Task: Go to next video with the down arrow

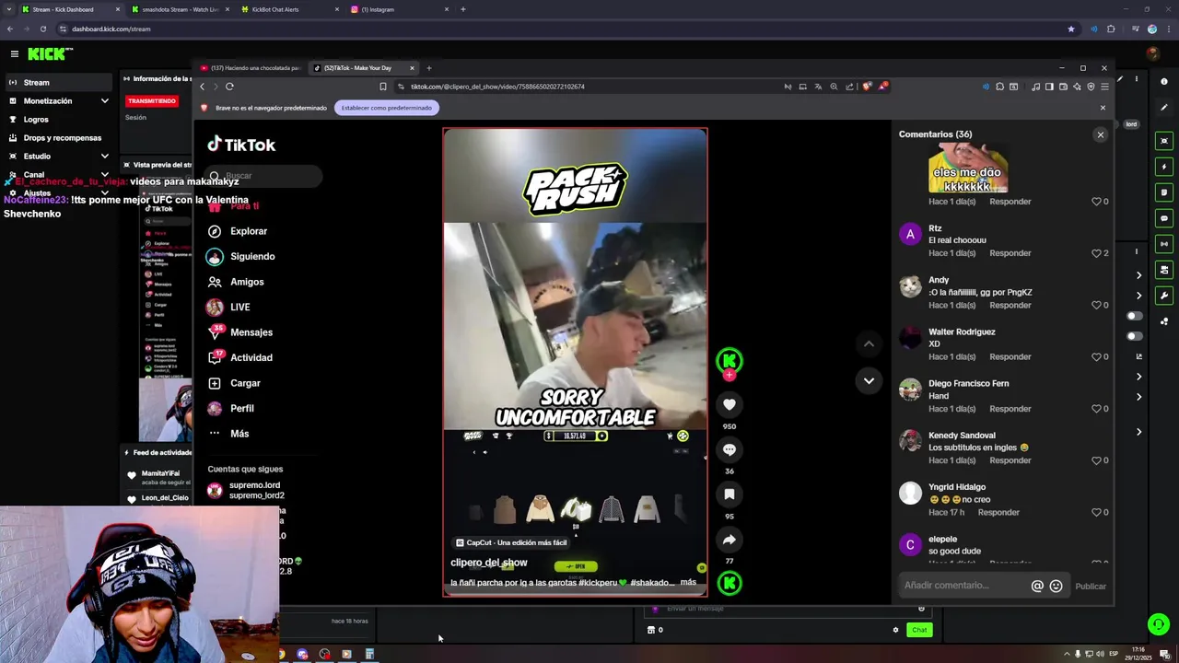Action: point(869,380)
